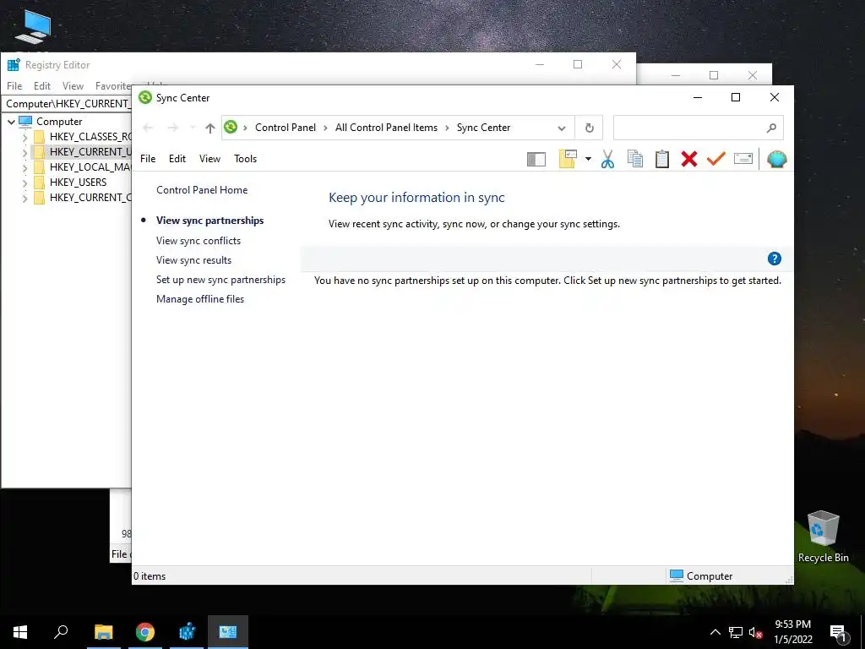Viewport: 865px width, 649px height.
Task: Go up one level in Sync Center
Action: [x=209, y=128]
